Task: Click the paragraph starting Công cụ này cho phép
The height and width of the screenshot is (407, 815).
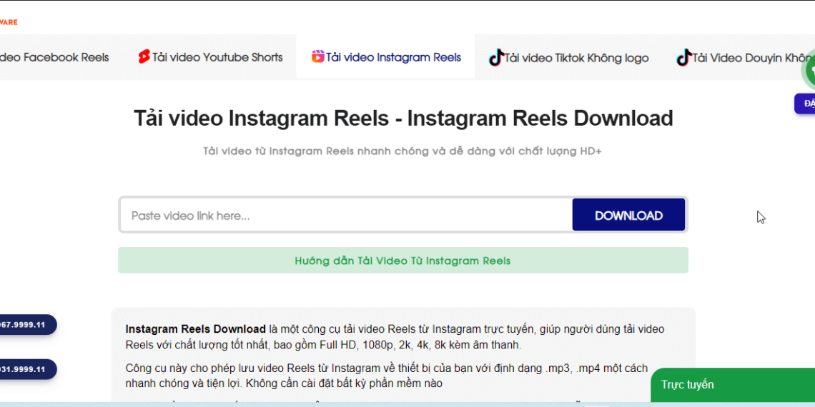Action: tap(387, 376)
